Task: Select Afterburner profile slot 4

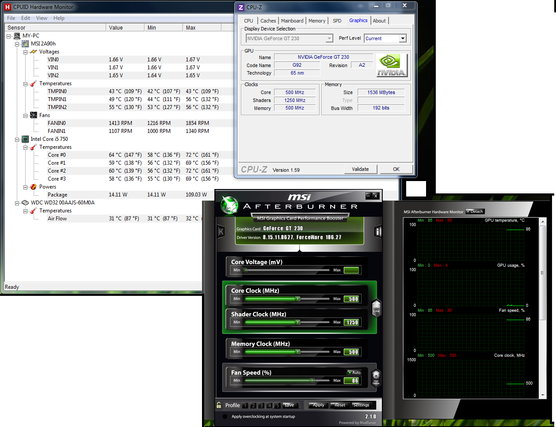Action: point(269,405)
